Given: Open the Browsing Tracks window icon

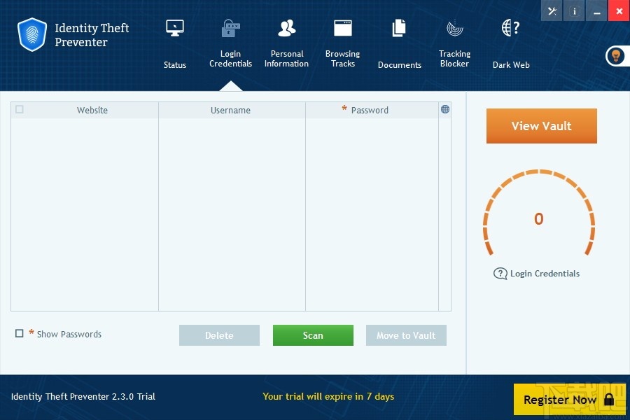Looking at the screenshot, I should (343, 28).
